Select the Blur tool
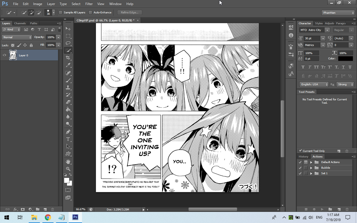 68,117
